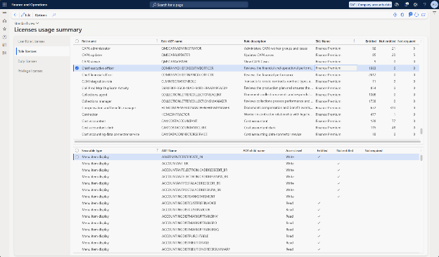Go back with the back arrow

tap(15, 15)
